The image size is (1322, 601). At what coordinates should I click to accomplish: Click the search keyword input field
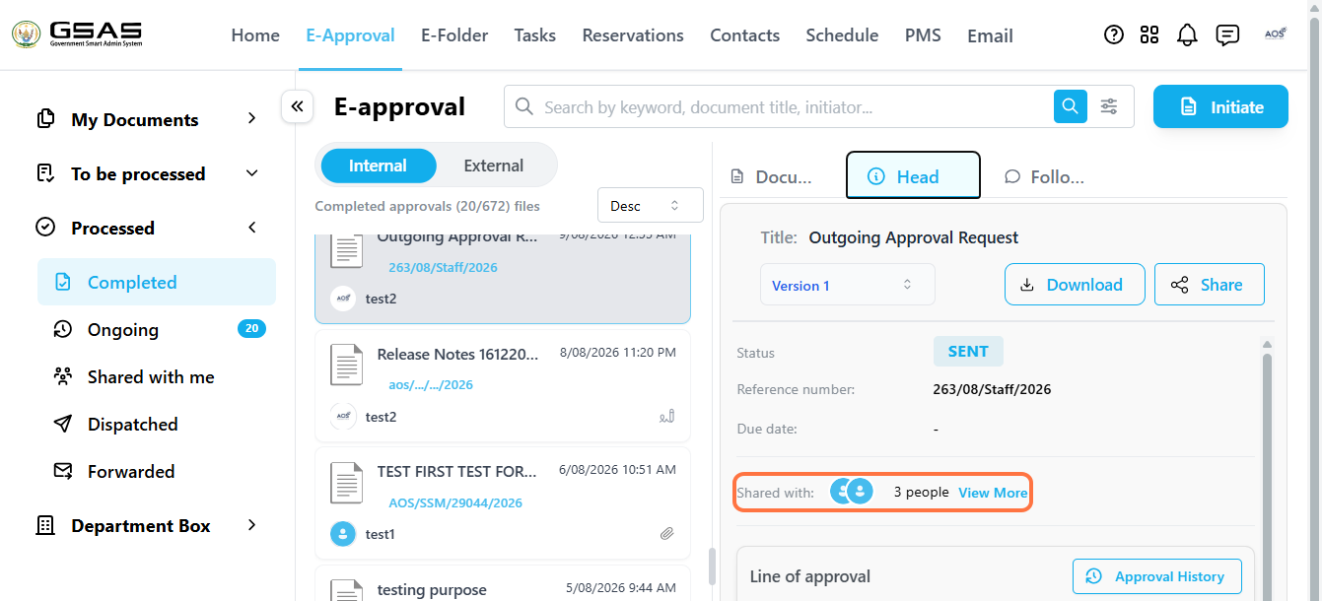(x=798, y=106)
